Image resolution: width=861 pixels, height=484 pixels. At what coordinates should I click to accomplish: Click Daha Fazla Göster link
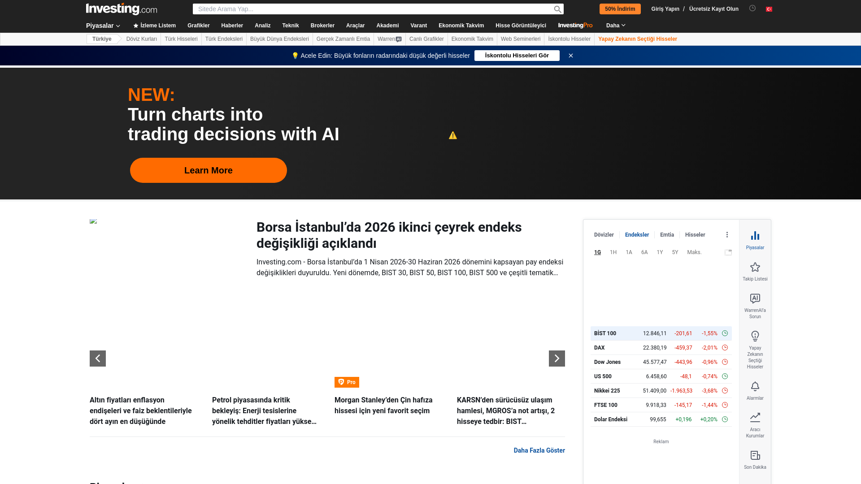pyautogui.click(x=539, y=450)
